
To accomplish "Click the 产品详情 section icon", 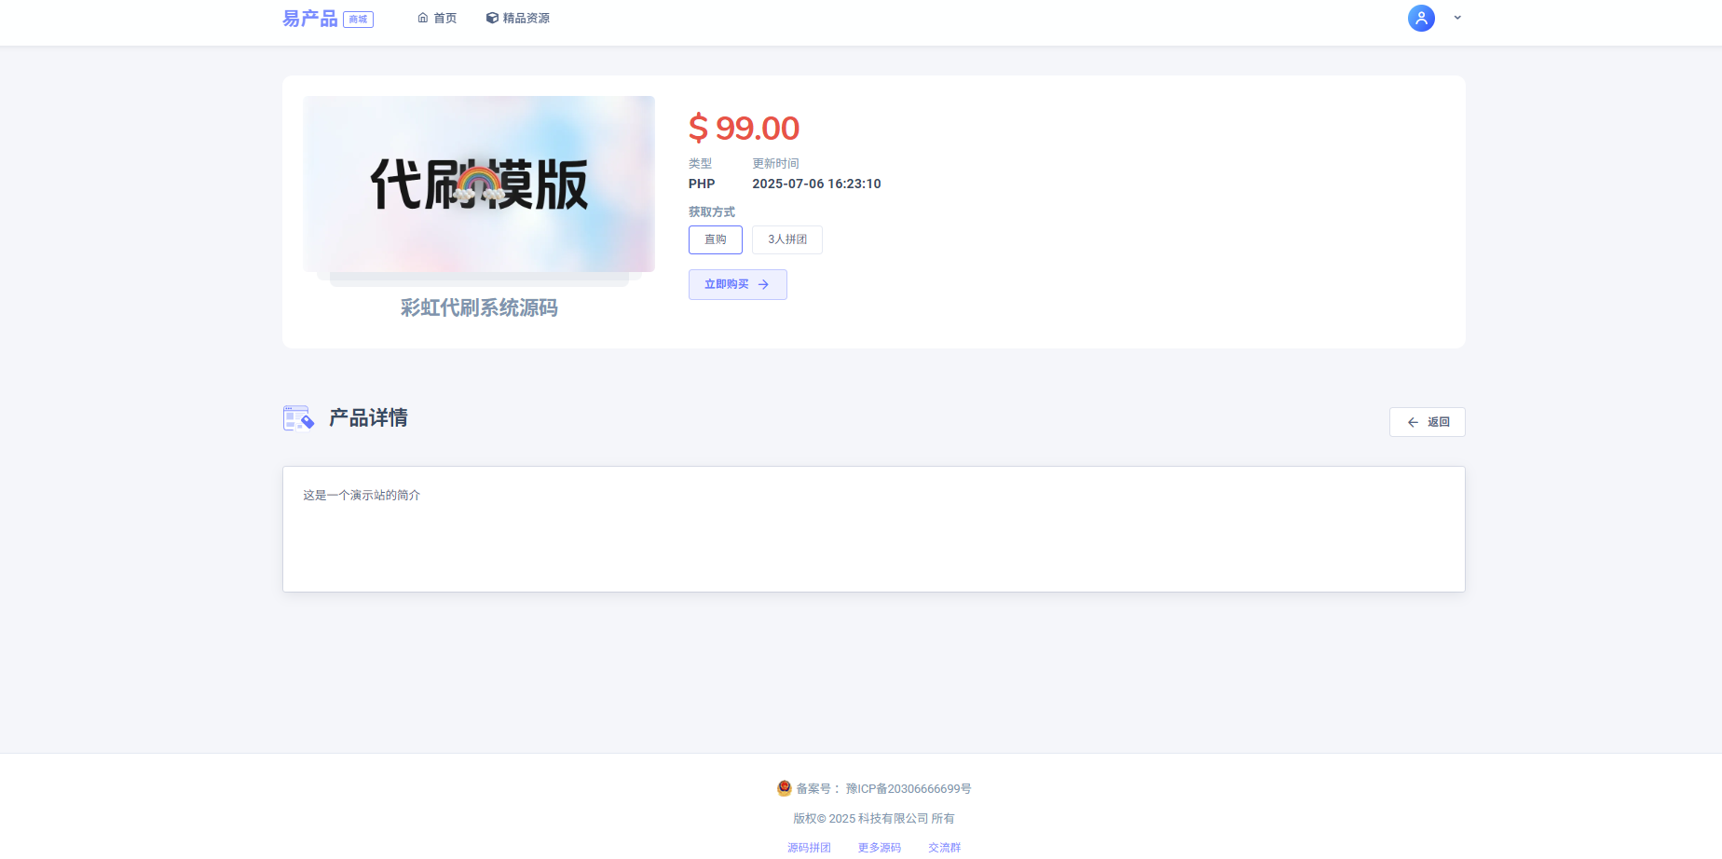I will coord(298,418).
